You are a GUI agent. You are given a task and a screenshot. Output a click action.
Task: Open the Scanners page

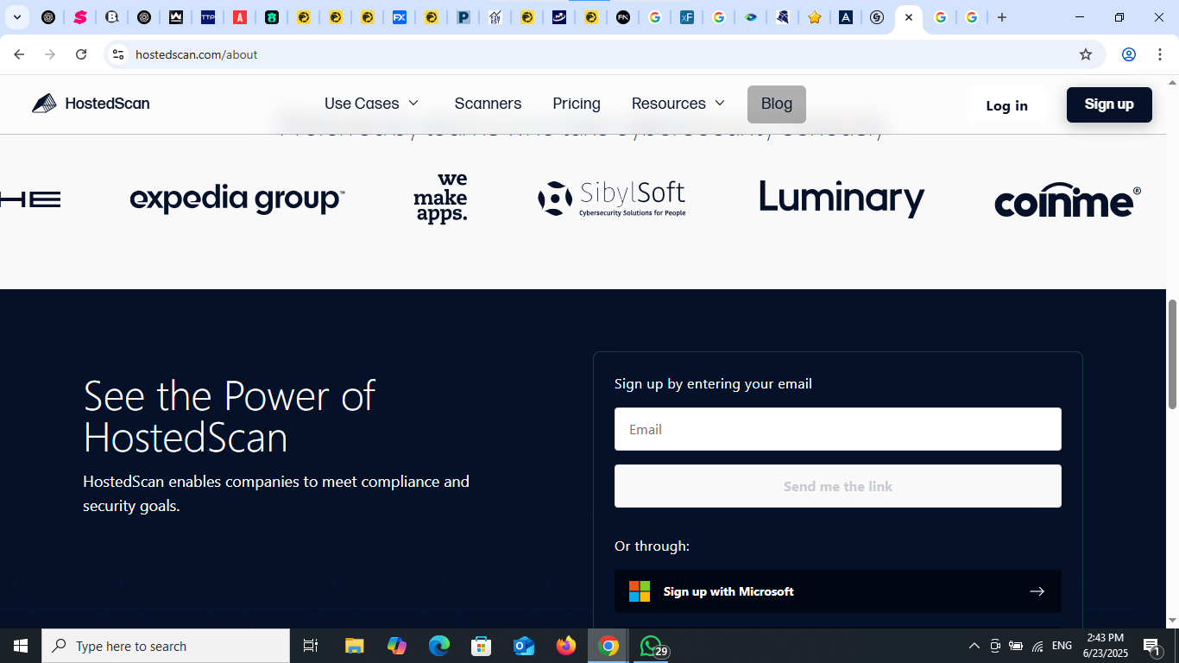pyautogui.click(x=488, y=104)
